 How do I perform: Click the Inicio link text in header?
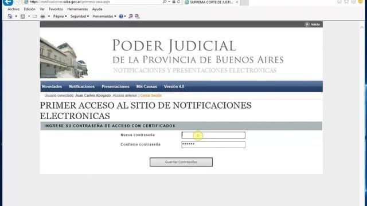(x=315, y=24)
